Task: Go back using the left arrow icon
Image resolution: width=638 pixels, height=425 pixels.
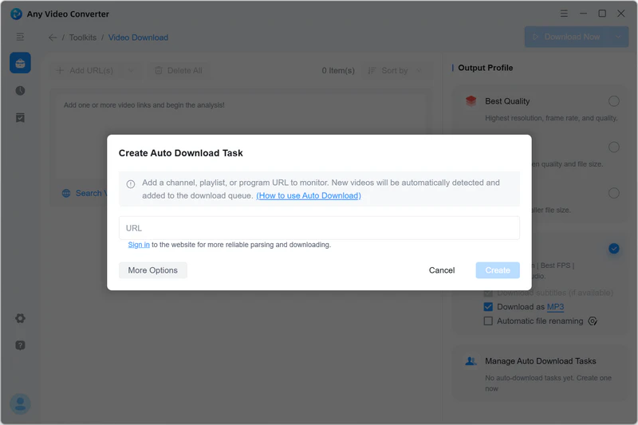Action: (x=53, y=37)
